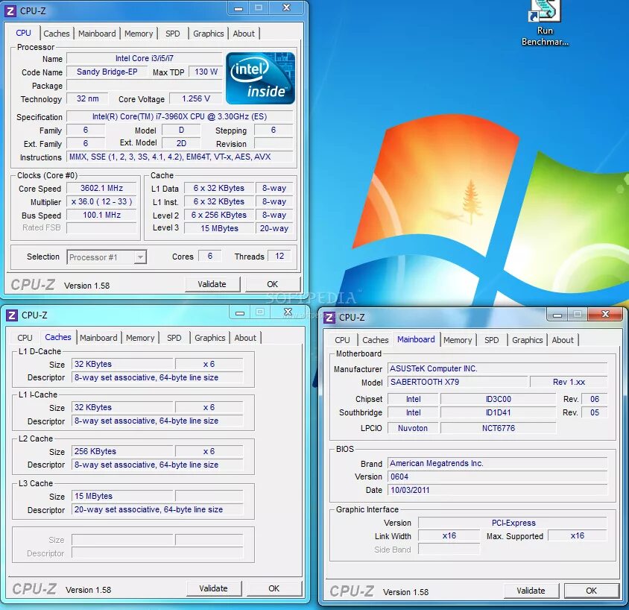Click the Core Voltage value 1.256 V
Image resolution: width=629 pixels, height=610 pixels.
196,98
